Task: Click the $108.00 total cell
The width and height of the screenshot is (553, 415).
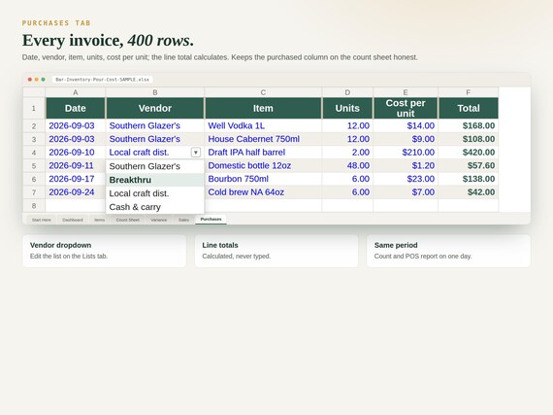Action: (x=469, y=139)
